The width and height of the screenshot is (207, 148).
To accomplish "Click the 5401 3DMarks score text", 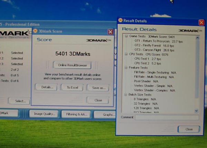I will [x=73, y=54].
